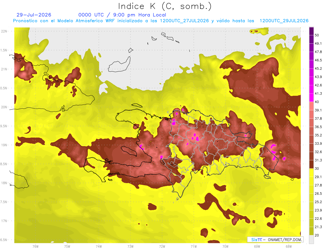
Task: Click the legend value '29.1'
Action: [318, 177]
